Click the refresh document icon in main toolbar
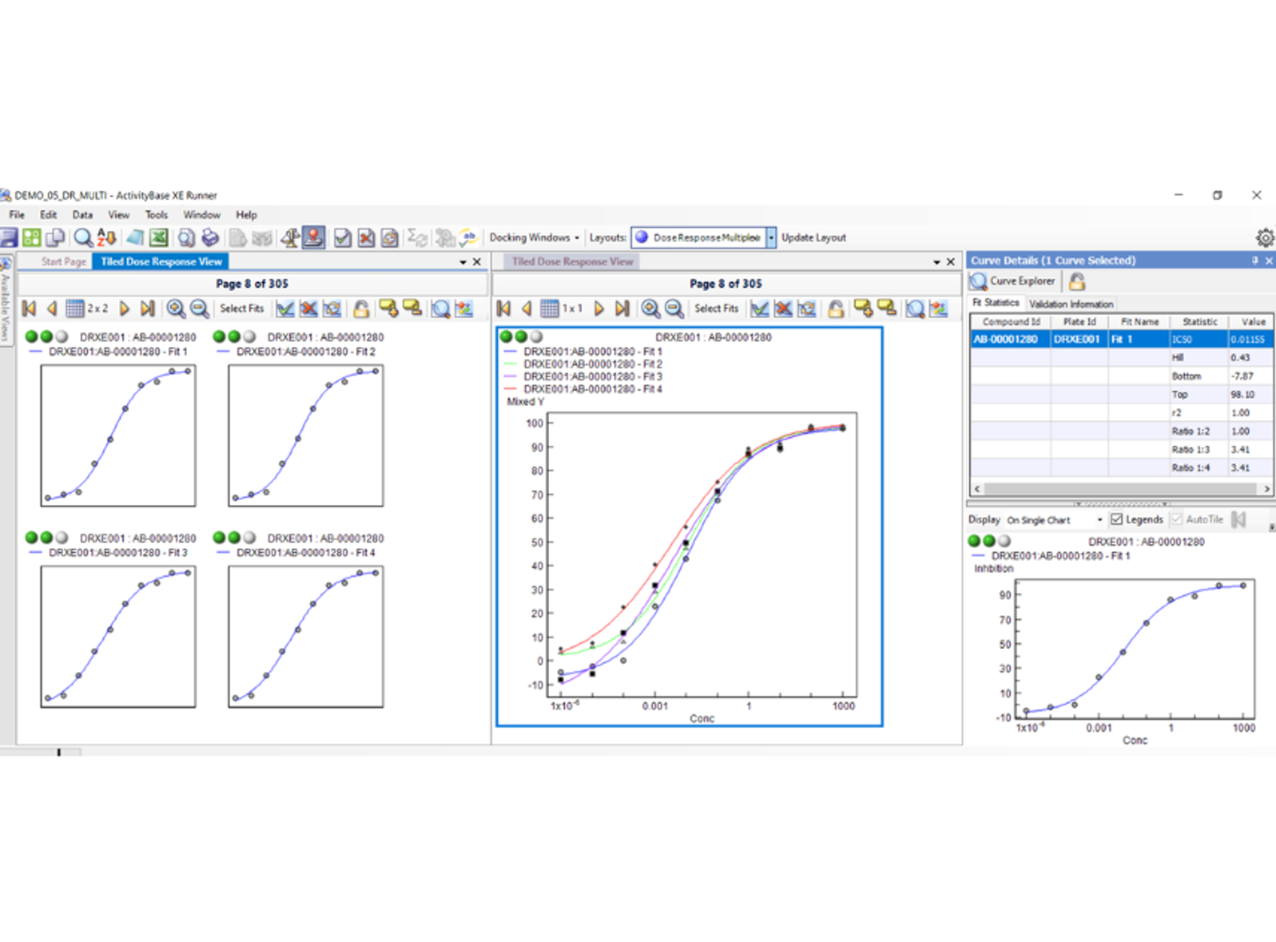This screenshot has height=942, width=1276. pyautogui.click(x=390, y=237)
